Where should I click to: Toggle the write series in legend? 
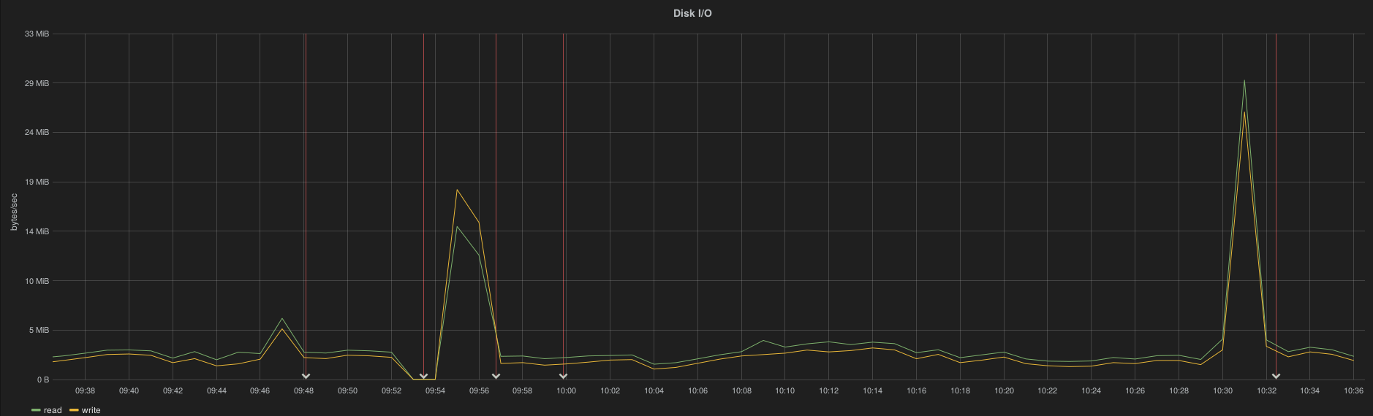[x=91, y=410]
